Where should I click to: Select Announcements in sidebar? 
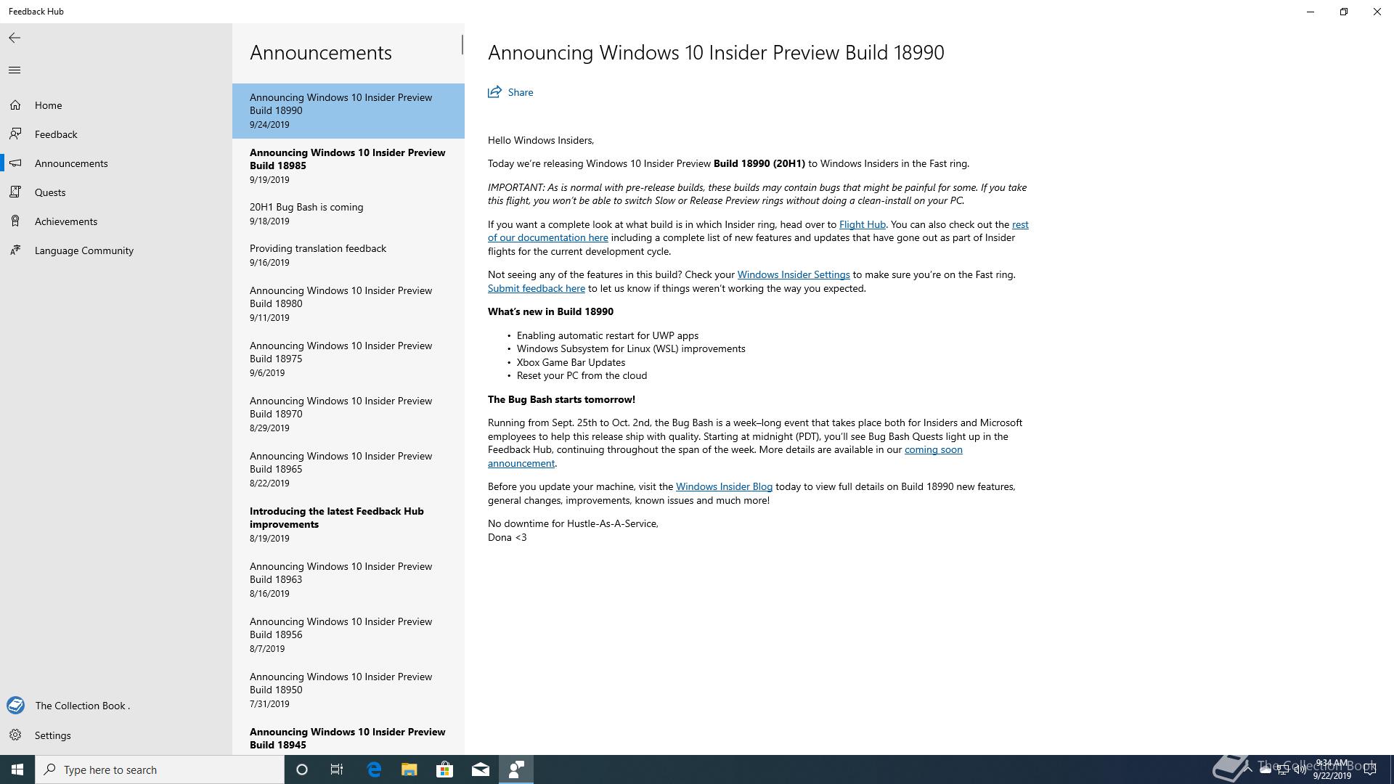click(116, 163)
